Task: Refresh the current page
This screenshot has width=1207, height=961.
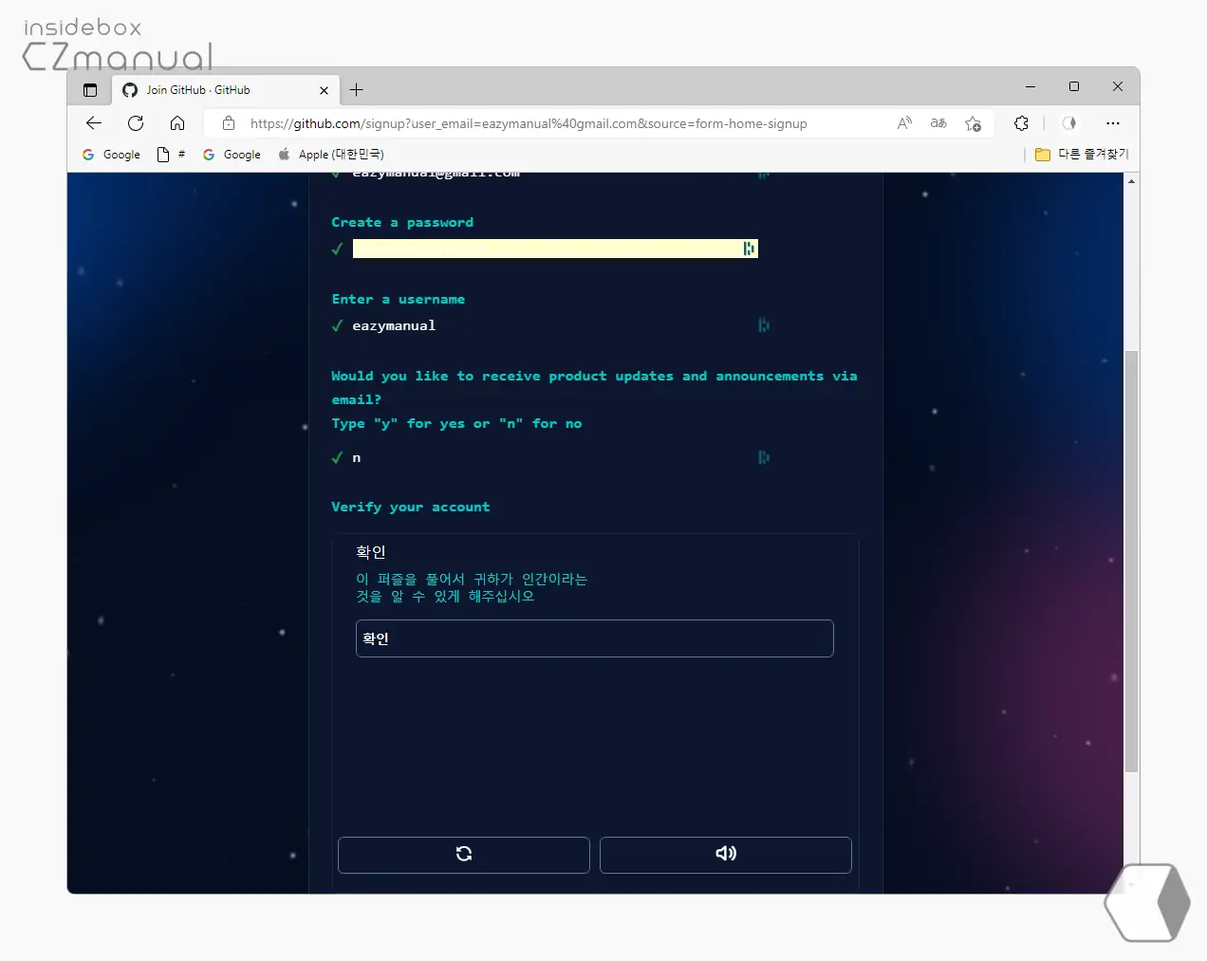Action: pos(136,123)
